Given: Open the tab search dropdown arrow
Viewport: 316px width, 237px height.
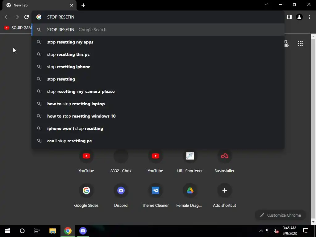Looking at the screenshot, I should [266, 4].
